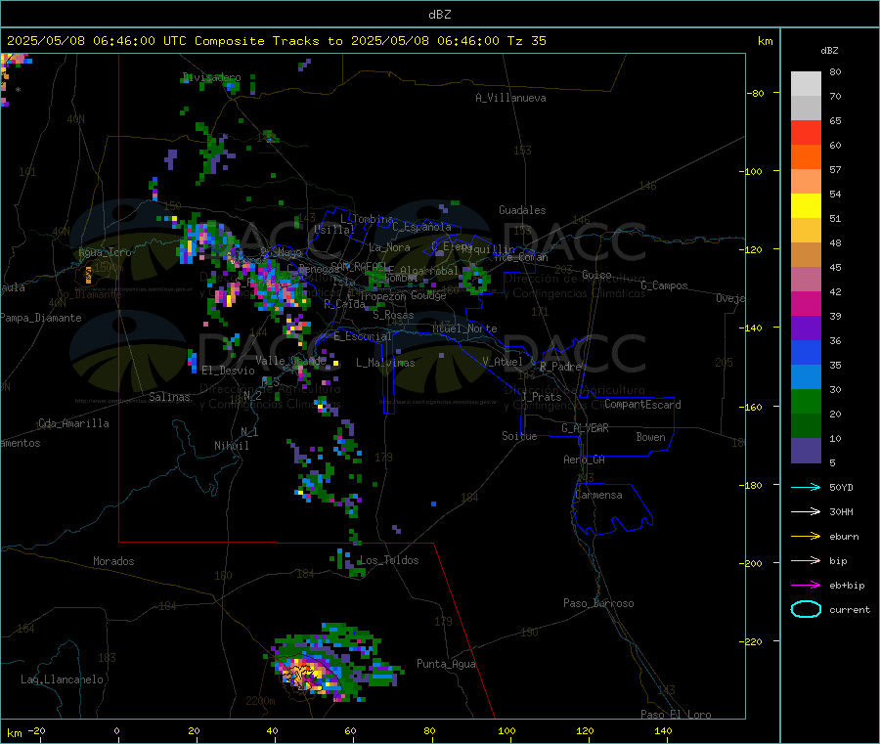Click the 'L_Malvinas' map label
880x744 pixels.
(385, 363)
